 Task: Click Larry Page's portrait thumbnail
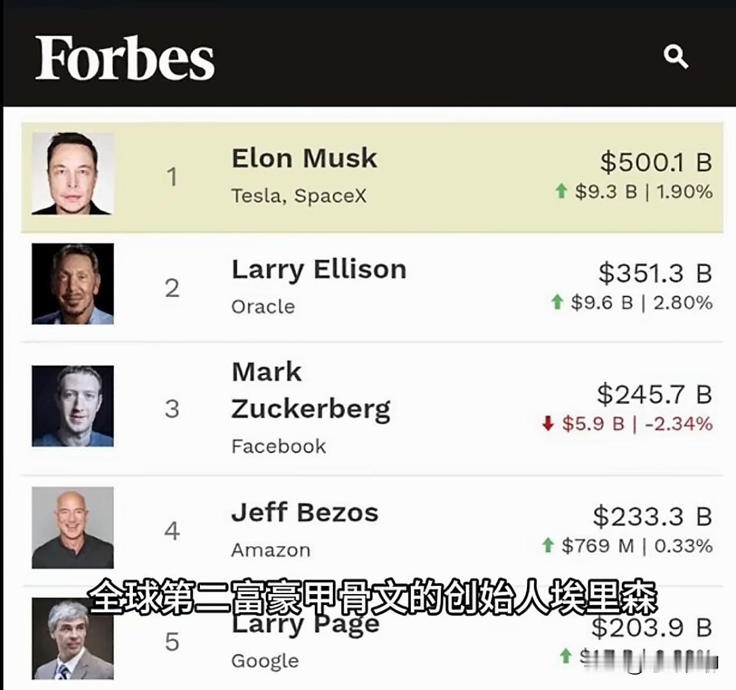pyautogui.click(x=73, y=639)
